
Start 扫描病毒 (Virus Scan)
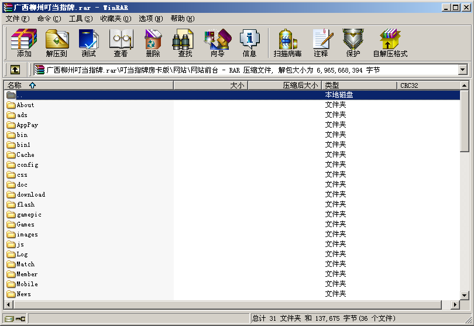pyautogui.click(x=287, y=43)
